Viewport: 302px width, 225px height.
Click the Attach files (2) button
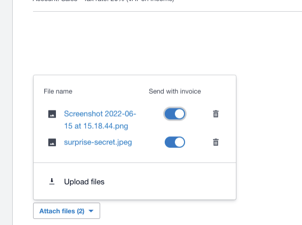tap(67, 211)
